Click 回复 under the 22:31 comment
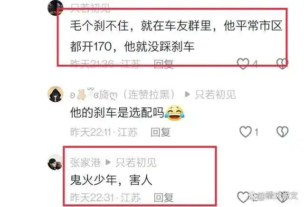 coord(163,197)
